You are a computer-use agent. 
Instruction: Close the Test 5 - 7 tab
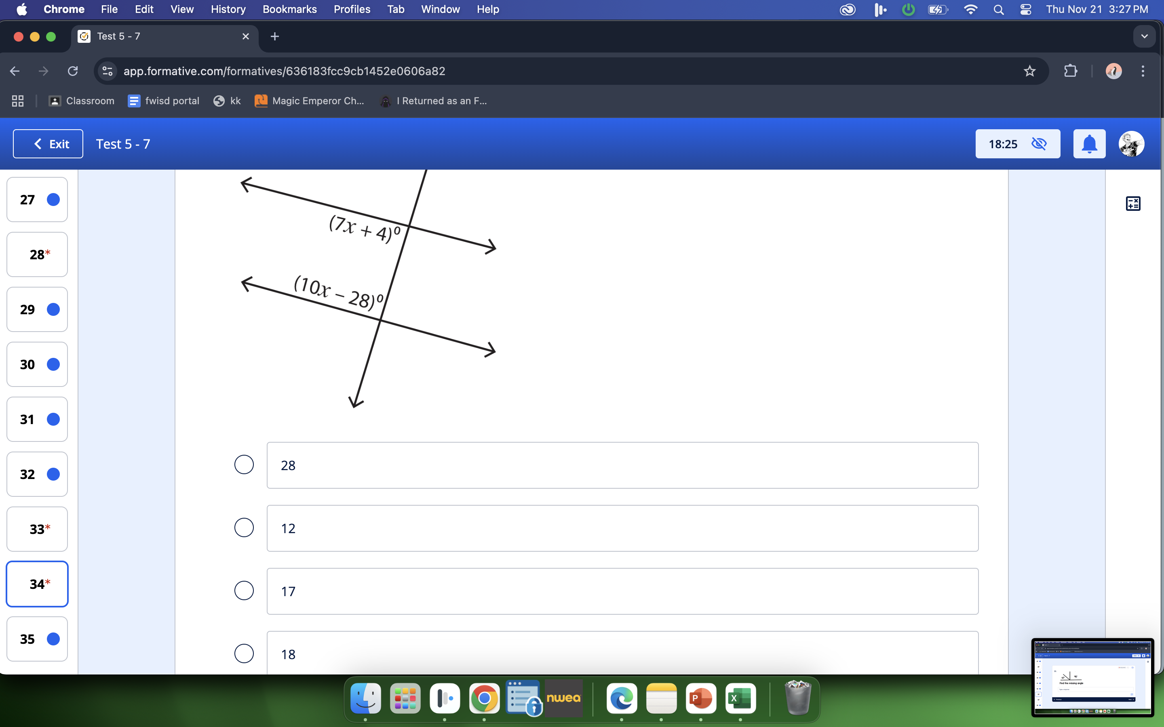click(245, 36)
